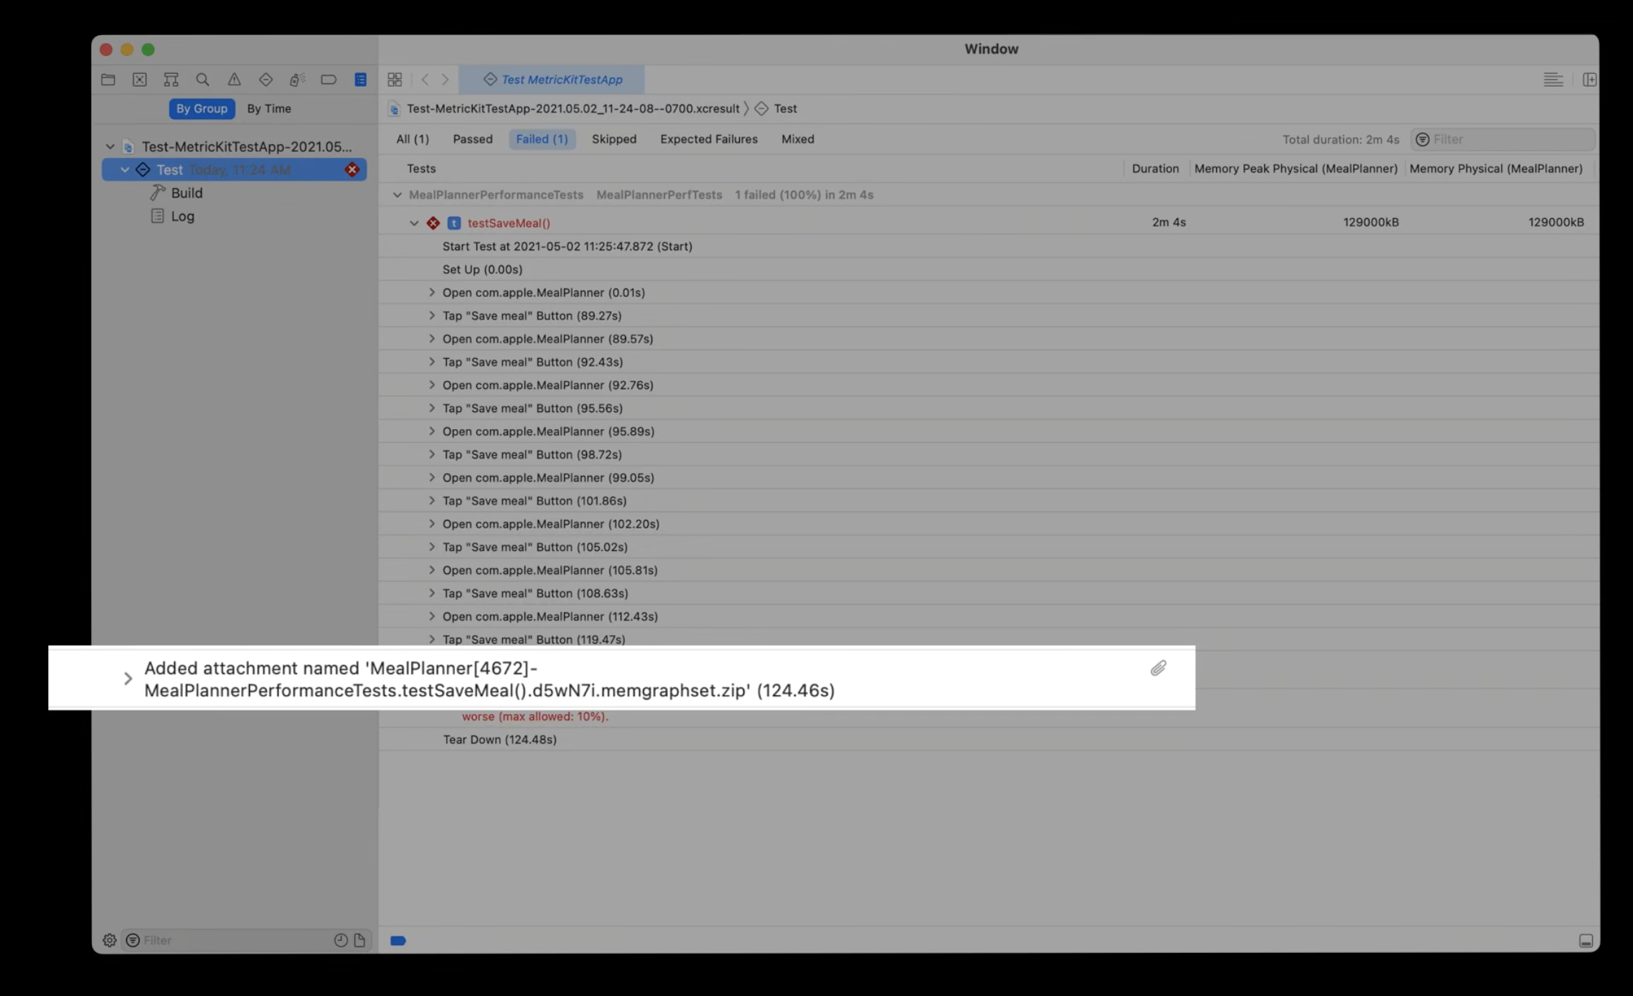Image resolution: width=1633 pixels, height=996 pixels.
Task: Switch to Passed filter tab
Action: point(473,139)
